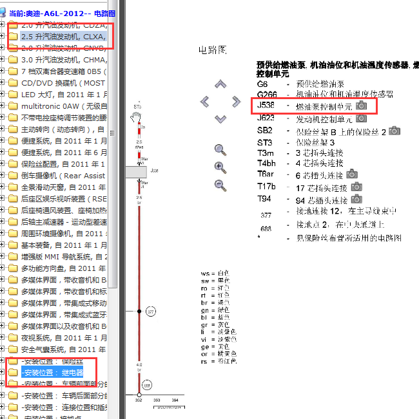Select 多媒体界面，带集成式蓝牙 entry
The height and width of the screenshot is (419, 419).
click(x=64, y=315)
